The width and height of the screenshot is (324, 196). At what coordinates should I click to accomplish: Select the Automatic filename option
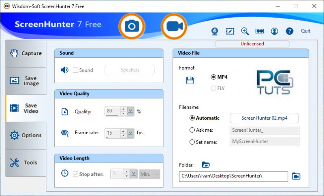point(192,118)
